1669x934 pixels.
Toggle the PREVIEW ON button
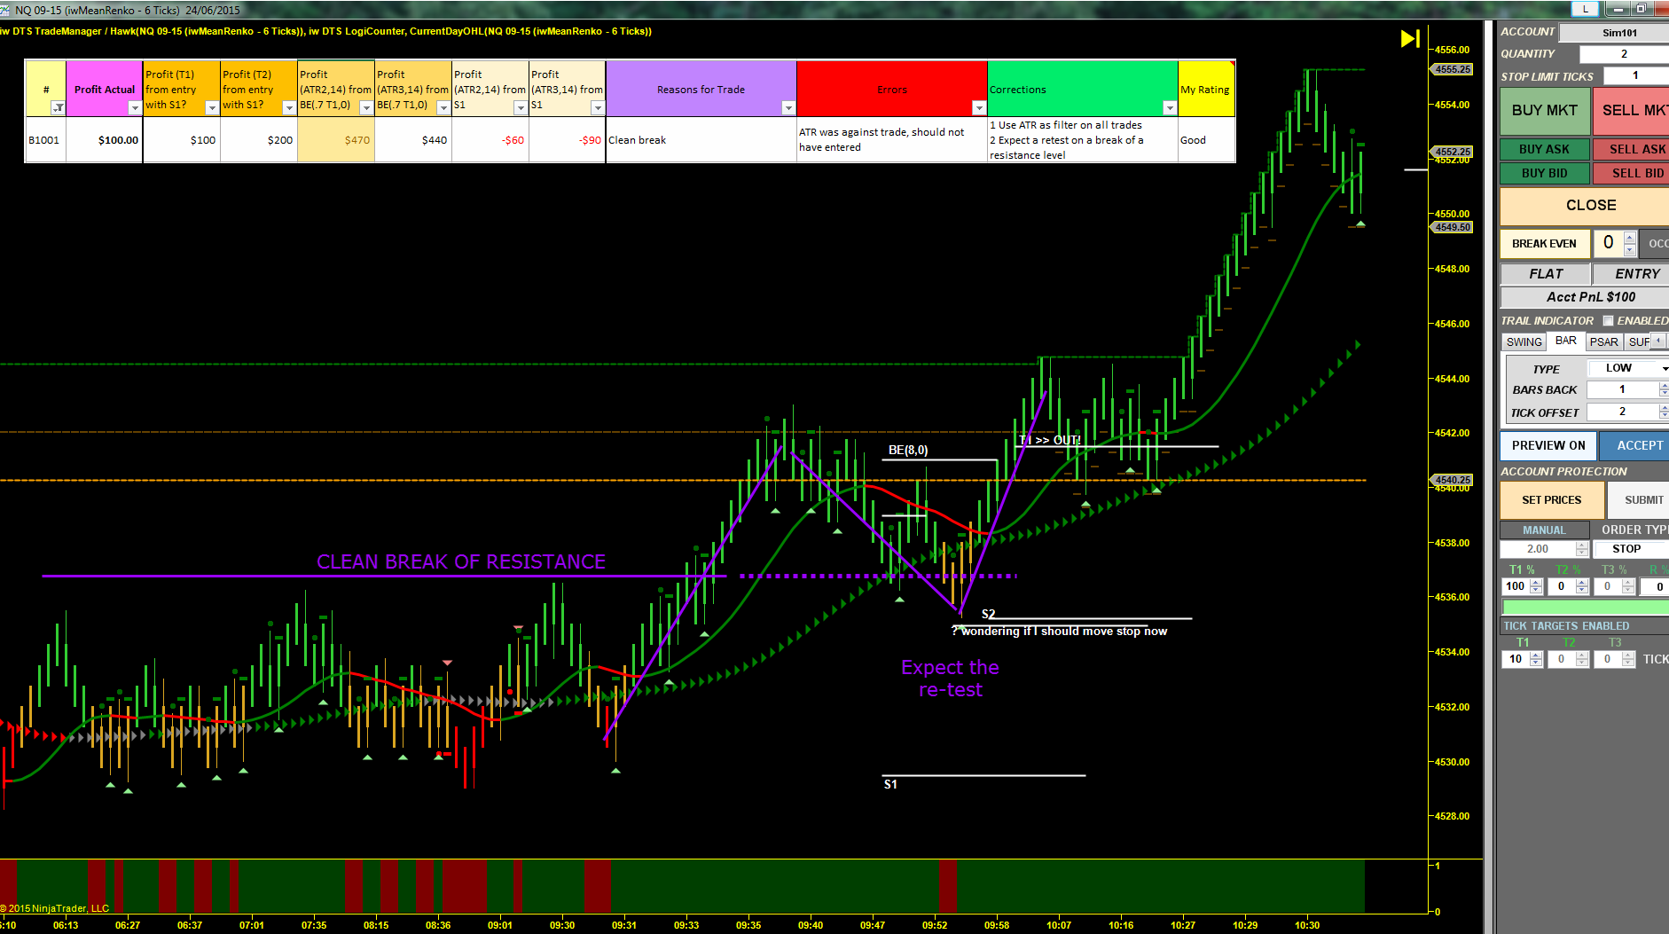1548,445
